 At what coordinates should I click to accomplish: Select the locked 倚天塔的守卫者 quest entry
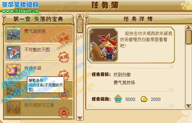[39, 108]
